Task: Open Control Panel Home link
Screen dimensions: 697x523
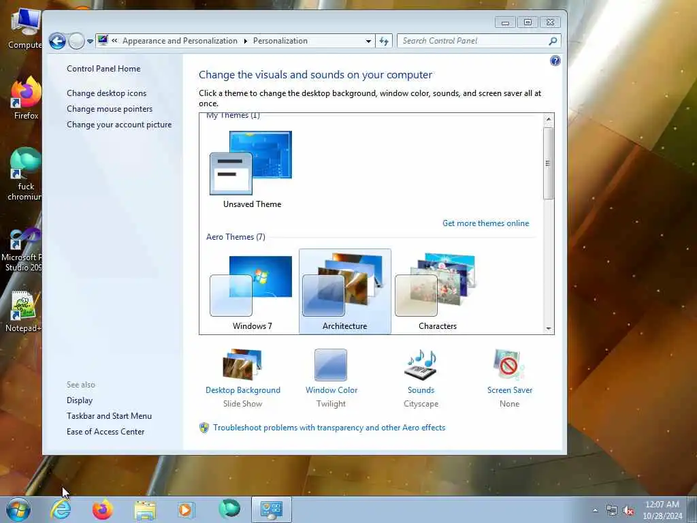Action: click(x=103, y=69)
